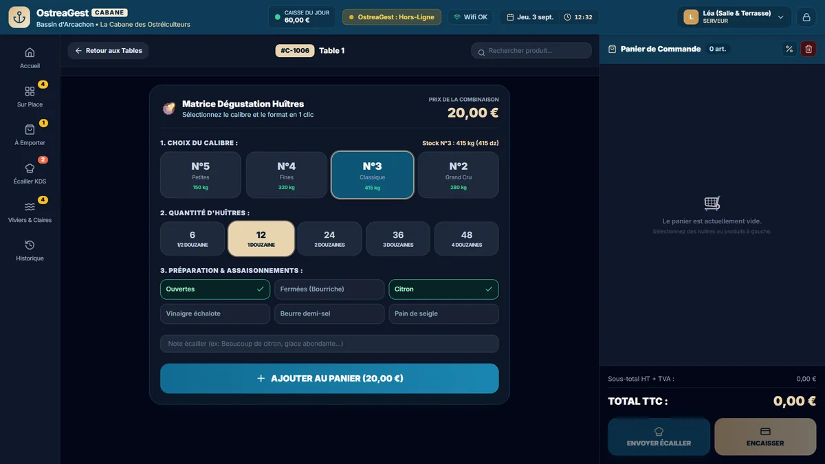This screenshot has width=825, height=464.
Task: Empty the cart with the trash icon
Action: tap(808, 49)
